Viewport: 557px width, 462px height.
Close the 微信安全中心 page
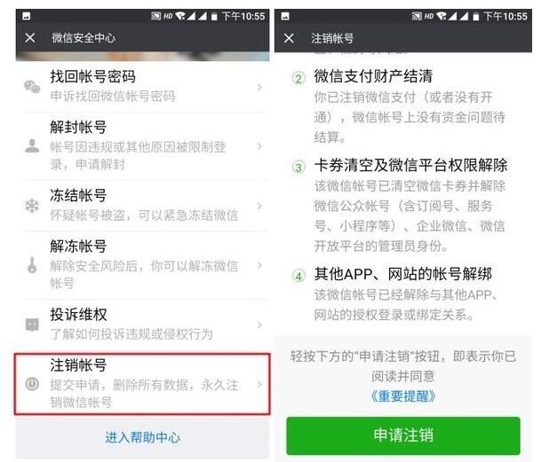30,37
